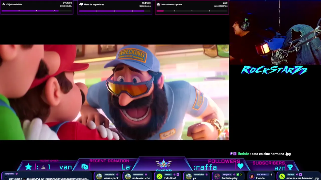The width and height of the screenshot is (321, 180).
Task: Click the '811/1000' bits count
Action: [x=67, y=3]
